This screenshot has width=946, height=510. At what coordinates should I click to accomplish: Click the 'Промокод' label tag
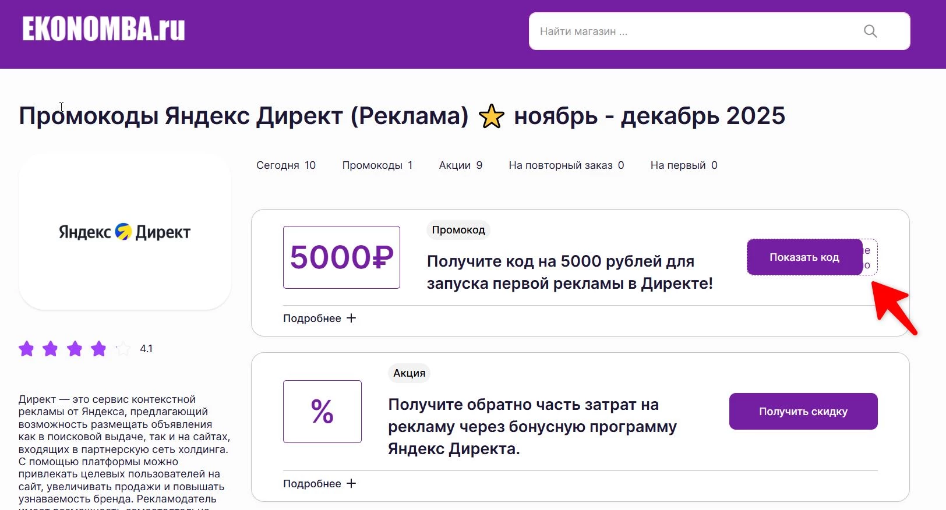(x=458, y=230)
